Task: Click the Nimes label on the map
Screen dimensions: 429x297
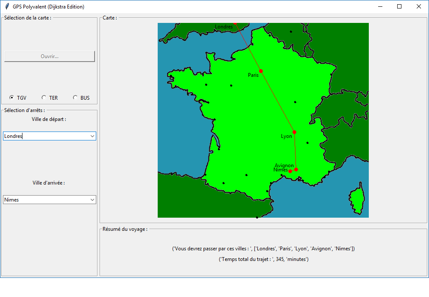Action: coord(281,170)
